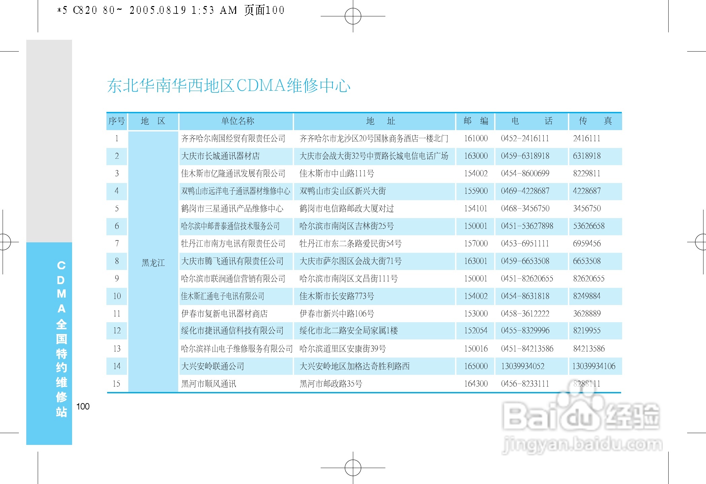Click the 电 话 column header
Image resolution: width=706 pixels, height=484 pixels.
(532, 121)
